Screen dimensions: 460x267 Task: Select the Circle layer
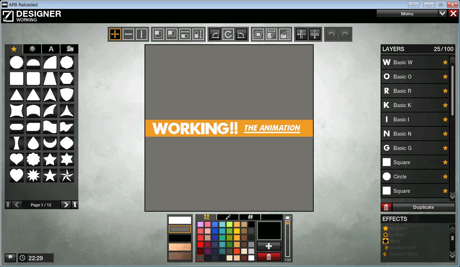[415, 177]
